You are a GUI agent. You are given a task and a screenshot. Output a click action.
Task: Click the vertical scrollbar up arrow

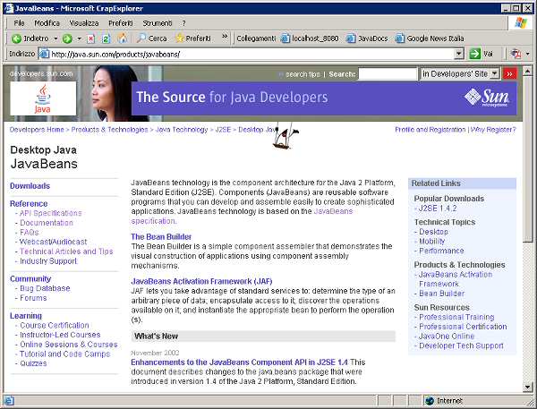[528, 71]
